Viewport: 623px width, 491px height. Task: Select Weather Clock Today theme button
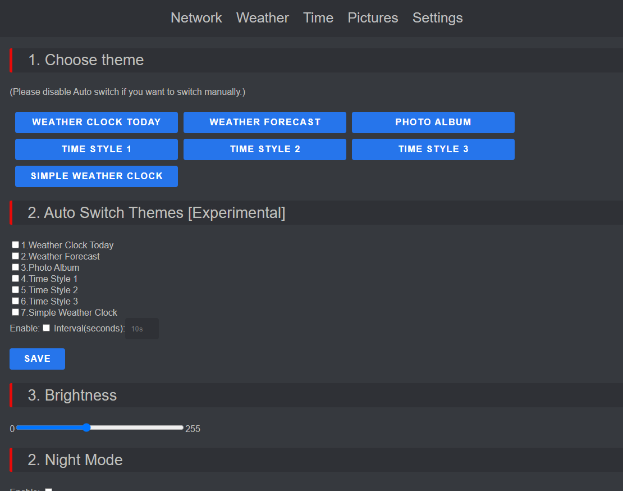pyautogui.click(x=97, y=122)
